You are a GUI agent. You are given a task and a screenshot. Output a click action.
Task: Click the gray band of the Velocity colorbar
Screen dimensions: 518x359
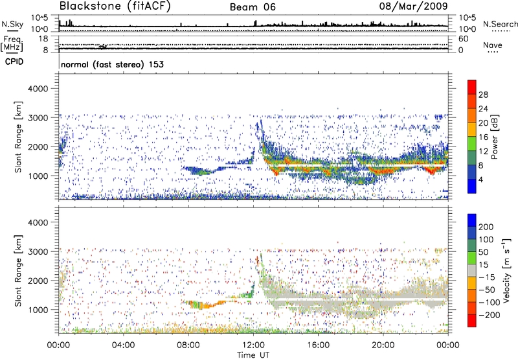472,270
